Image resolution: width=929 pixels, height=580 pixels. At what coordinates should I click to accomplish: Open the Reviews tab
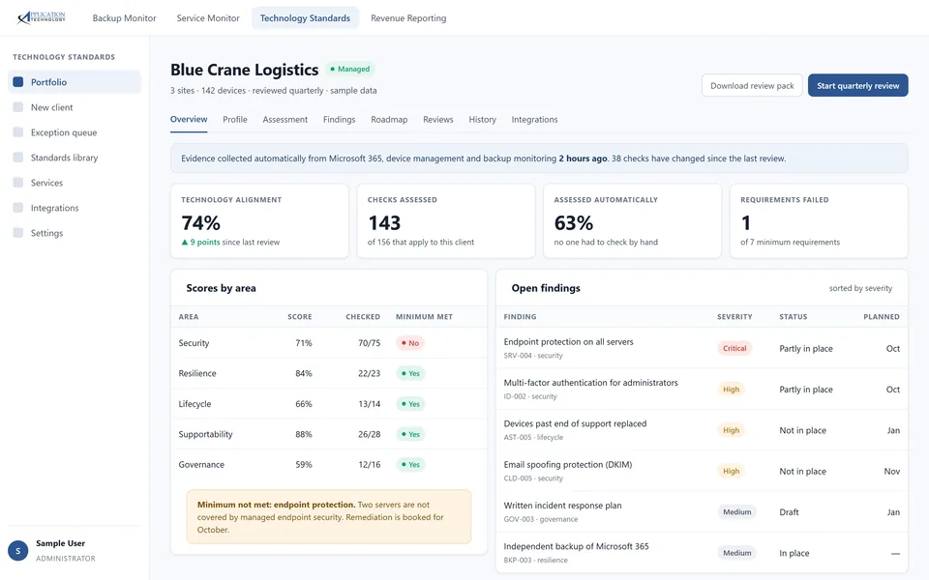point(437,120)
